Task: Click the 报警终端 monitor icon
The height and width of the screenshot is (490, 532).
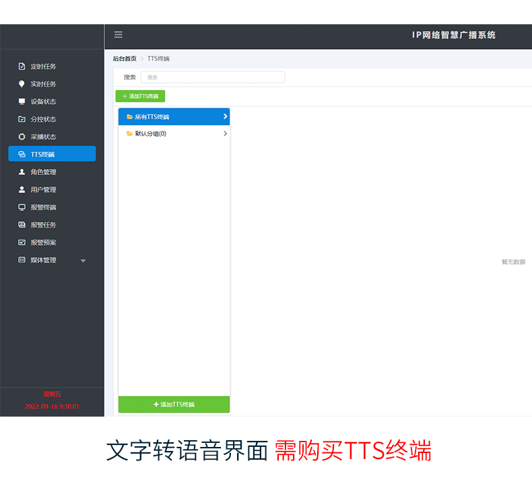Action: tap(22, 207)
